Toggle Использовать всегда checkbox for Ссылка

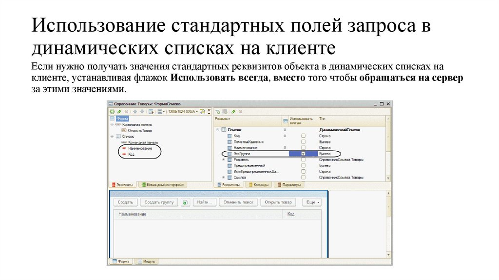click(x=303, y=178)
